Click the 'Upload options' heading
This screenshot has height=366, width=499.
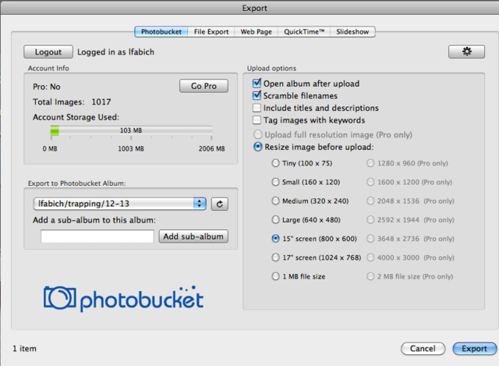click(271, 68)
